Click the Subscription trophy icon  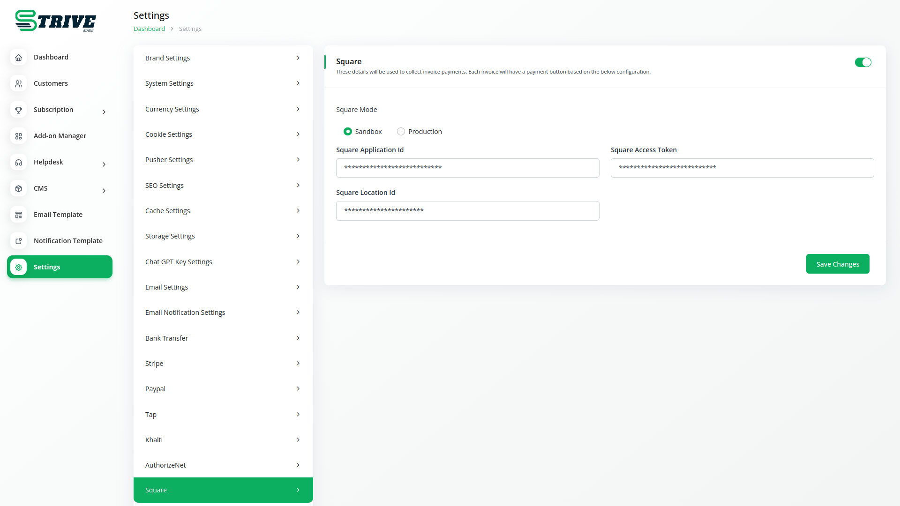[19, 110]
